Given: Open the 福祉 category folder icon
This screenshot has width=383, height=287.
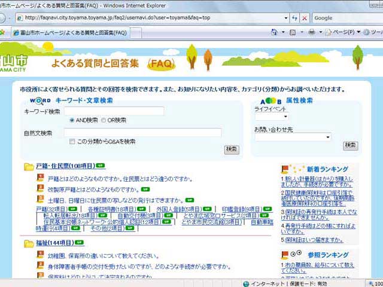Looking at the screenshot, I should [29, 243].
